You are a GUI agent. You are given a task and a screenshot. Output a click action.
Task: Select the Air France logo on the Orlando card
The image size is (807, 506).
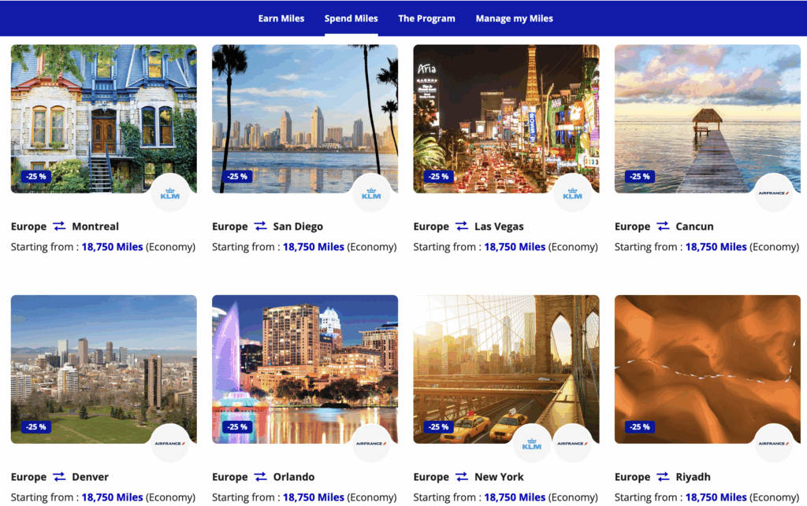tap(370, 441)
